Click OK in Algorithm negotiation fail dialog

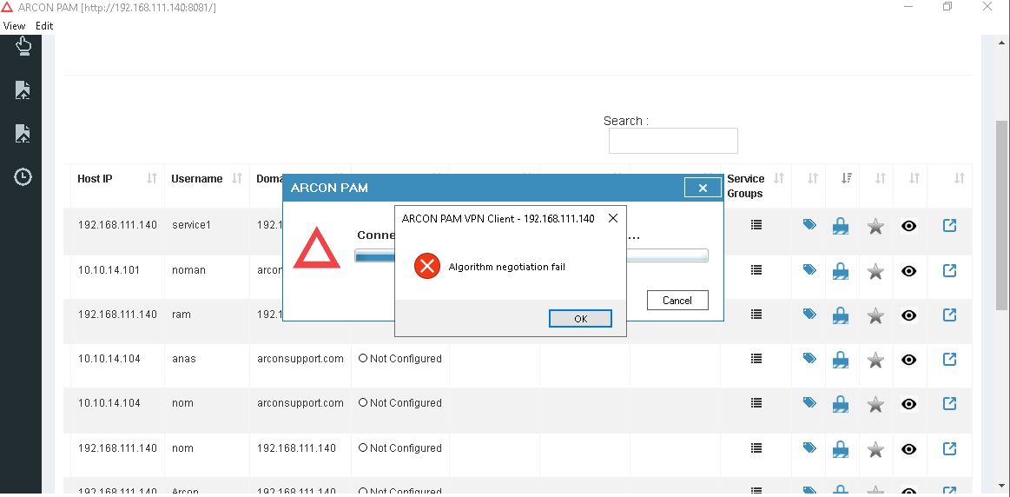(580, 318)
